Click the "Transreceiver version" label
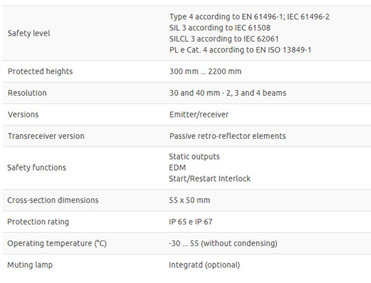This screenshot has height=283, width=371. pos(46,136)
